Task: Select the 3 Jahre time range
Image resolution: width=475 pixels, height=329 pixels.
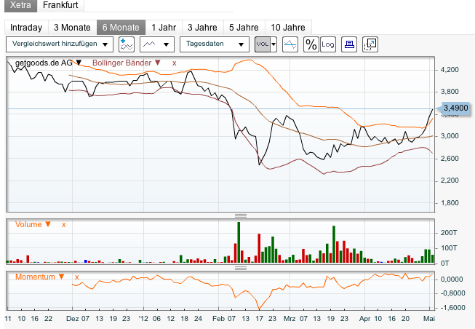Action: 202,28
